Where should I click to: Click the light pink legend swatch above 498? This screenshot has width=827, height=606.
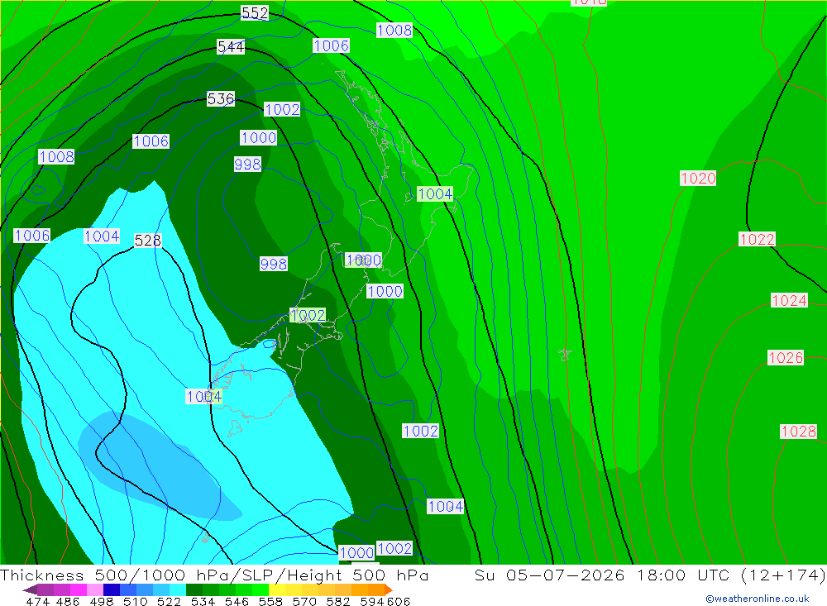pos(95,589)
